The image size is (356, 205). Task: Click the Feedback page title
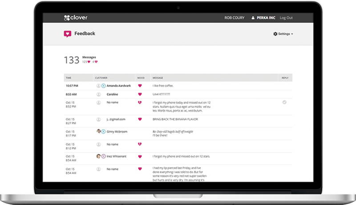click(x=85, y=33)
